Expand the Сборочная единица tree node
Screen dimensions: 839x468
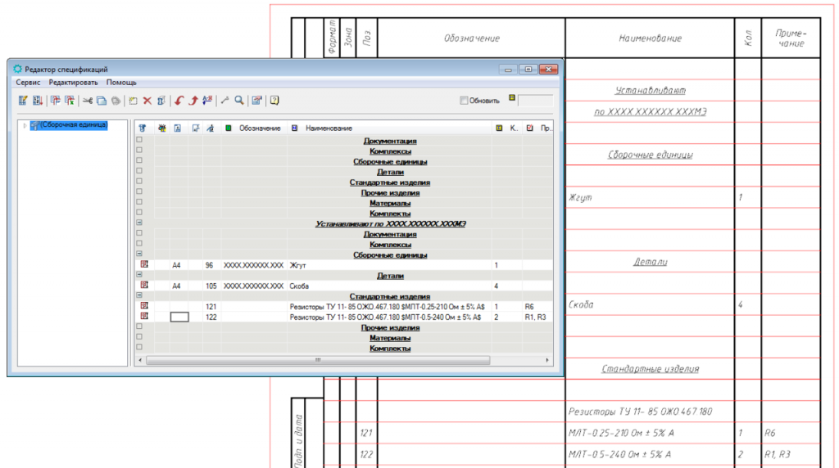[25, 125]
